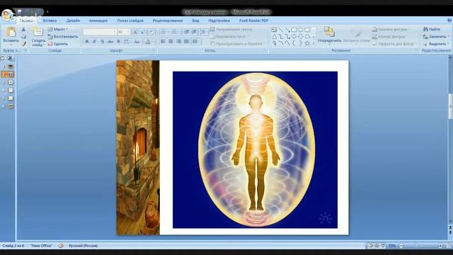This screenshot has width=453, height=255.
Task: Open the Foxit Reader PDF tab
Action: (253, 21)
